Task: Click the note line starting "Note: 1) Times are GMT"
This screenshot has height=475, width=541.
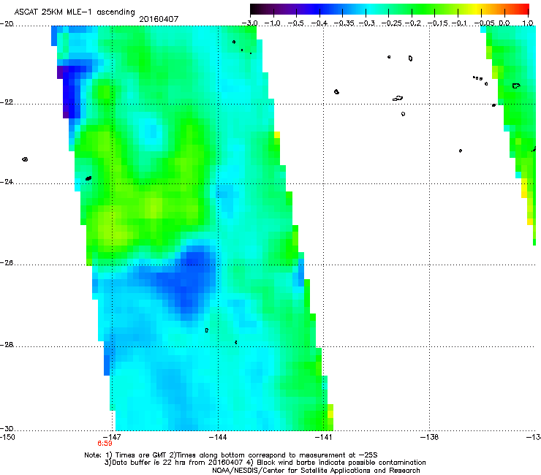Action: [x=231, y=455]
